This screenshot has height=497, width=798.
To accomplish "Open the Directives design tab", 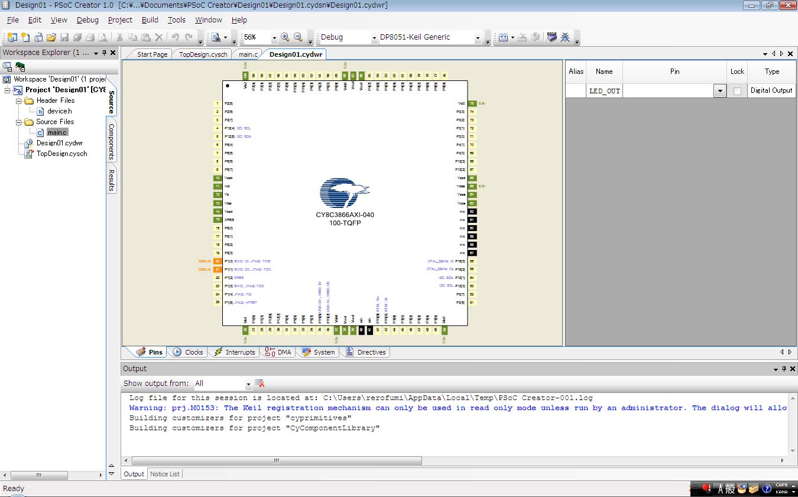I will tap(365, 352).
